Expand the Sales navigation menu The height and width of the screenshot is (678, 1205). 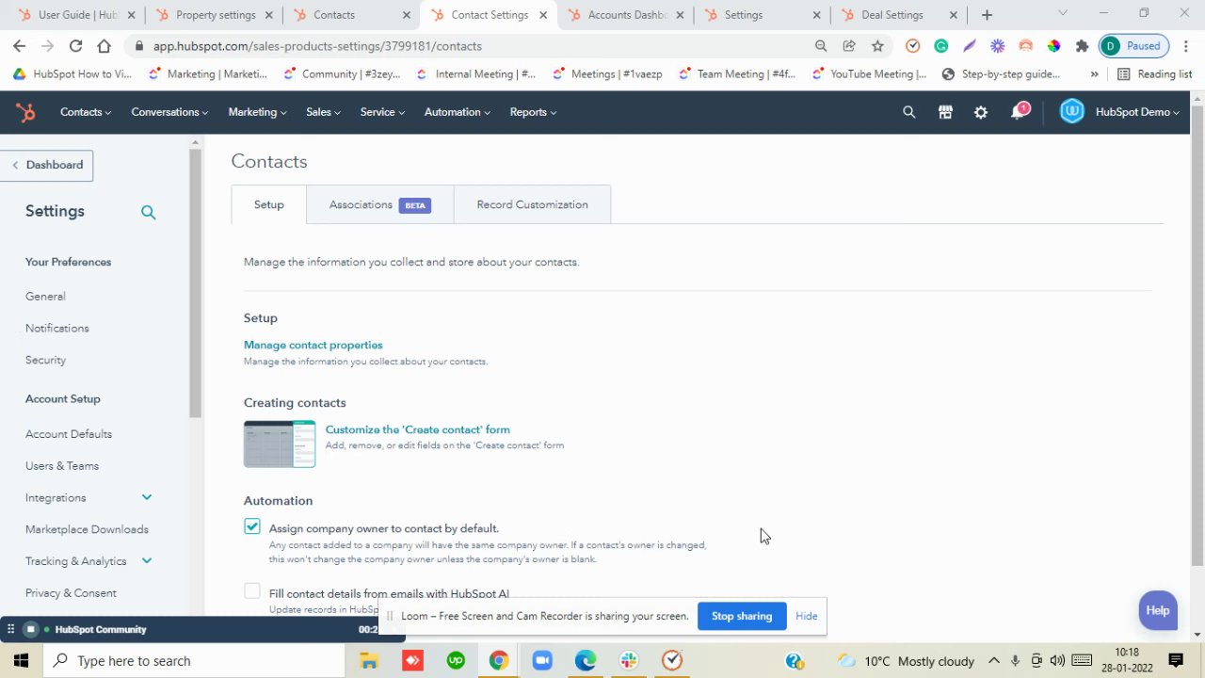click(323, 112)
